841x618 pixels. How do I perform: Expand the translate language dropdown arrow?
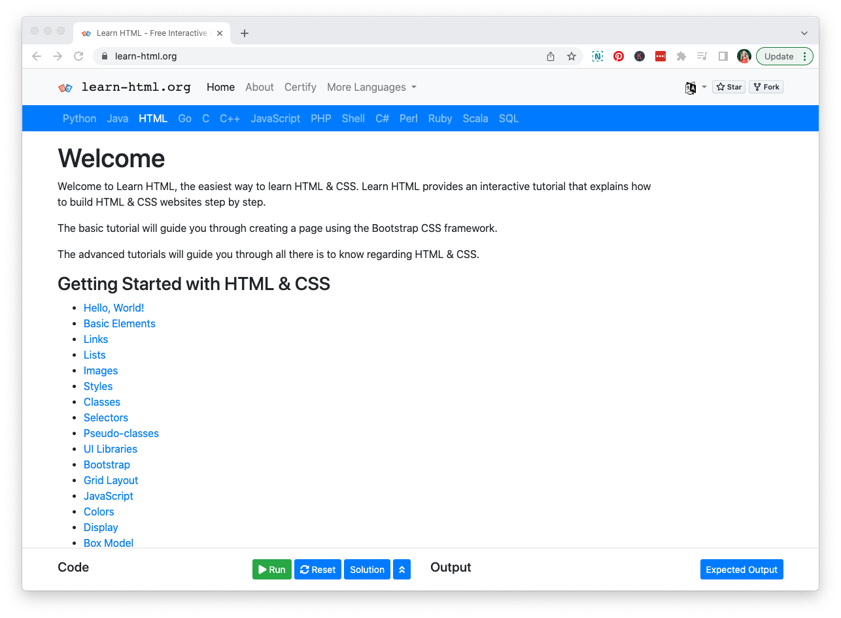[704, 87]
